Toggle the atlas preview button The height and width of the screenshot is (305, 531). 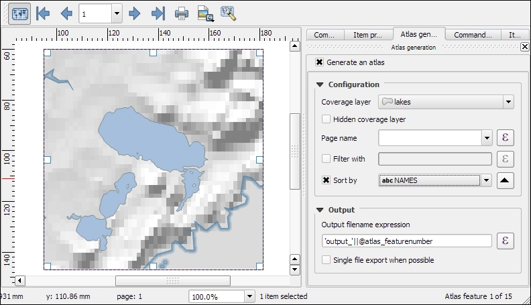tap(19, 14)
